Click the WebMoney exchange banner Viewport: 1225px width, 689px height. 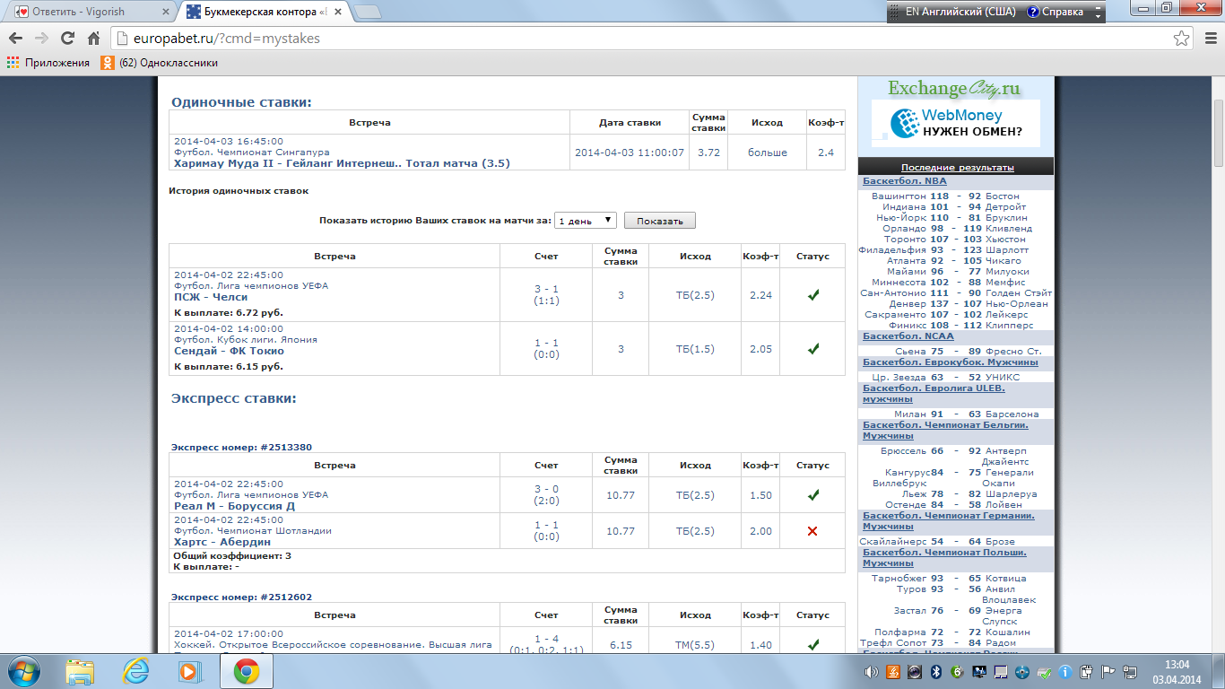pyautogui.click(x=955, y=123)
